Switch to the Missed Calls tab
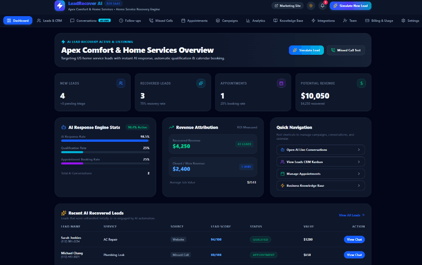 click(161, 21)
